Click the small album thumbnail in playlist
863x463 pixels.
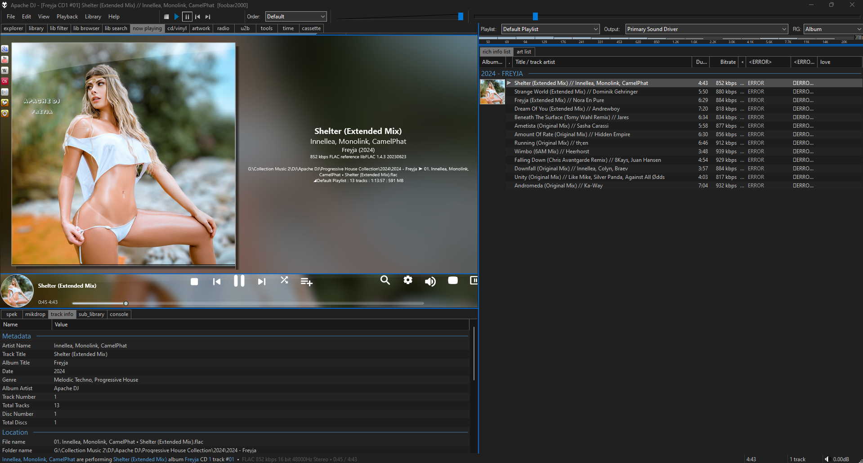click(492, 92)
